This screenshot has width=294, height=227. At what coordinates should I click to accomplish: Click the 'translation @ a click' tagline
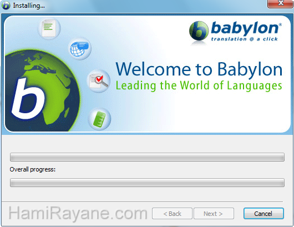244,39
